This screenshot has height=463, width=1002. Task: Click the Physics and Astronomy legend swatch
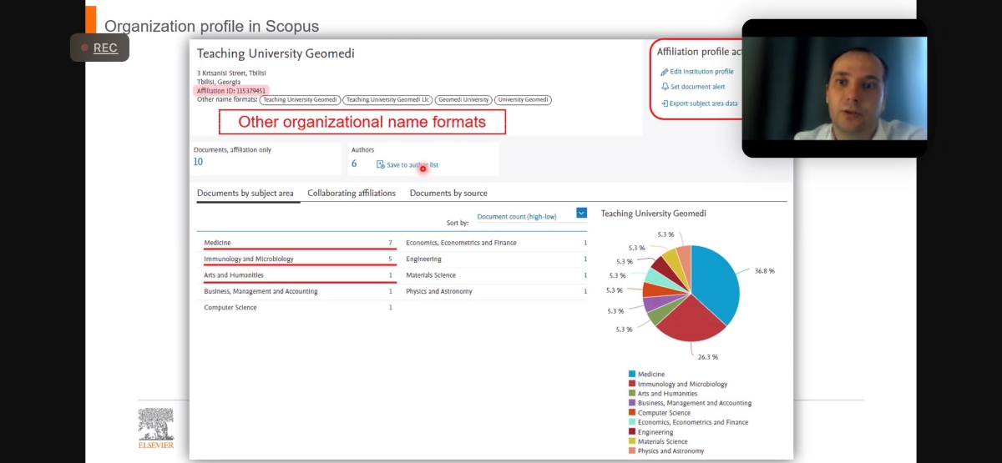[632, 451]
